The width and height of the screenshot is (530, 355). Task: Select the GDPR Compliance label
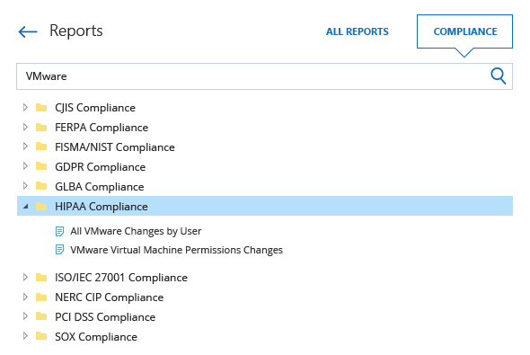101,166
